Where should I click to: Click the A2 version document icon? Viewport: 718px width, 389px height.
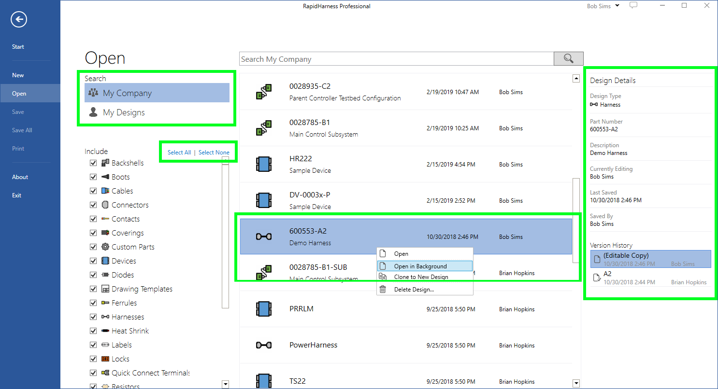[x=597, y=277]
